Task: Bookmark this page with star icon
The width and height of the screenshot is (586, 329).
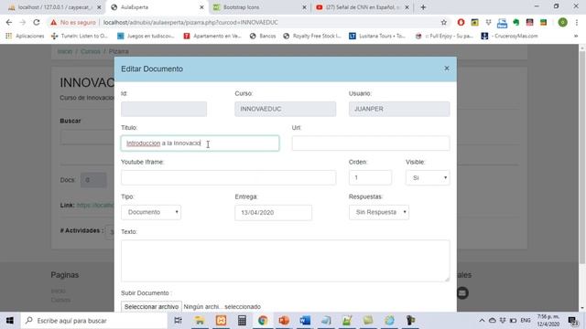Action: (x=443, y=22)
